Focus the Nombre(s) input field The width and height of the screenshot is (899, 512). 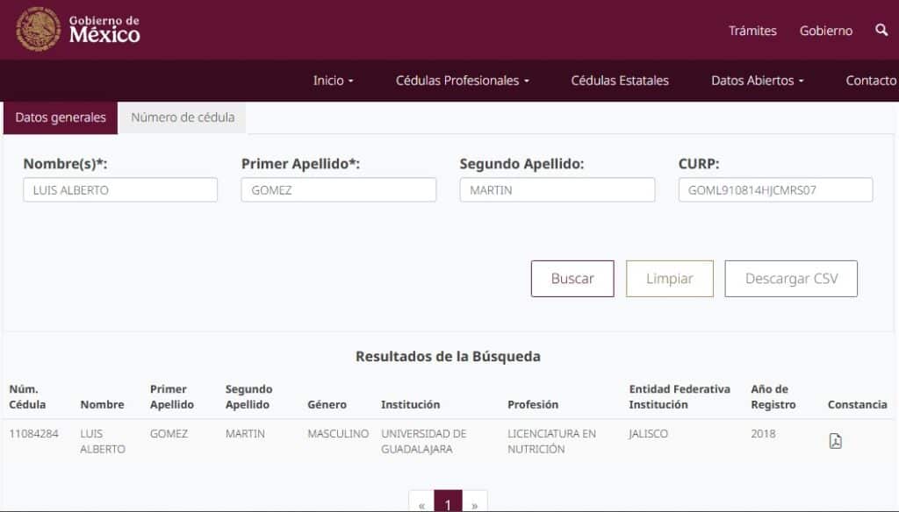120,190
